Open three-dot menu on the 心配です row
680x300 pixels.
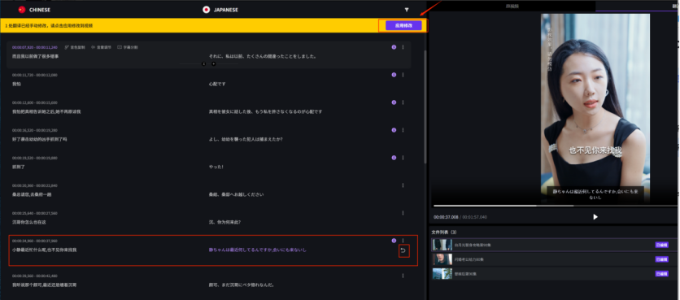[x=403, y=75]
